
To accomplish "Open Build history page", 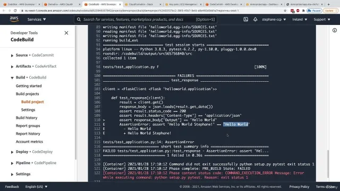I will pos(27,118).
